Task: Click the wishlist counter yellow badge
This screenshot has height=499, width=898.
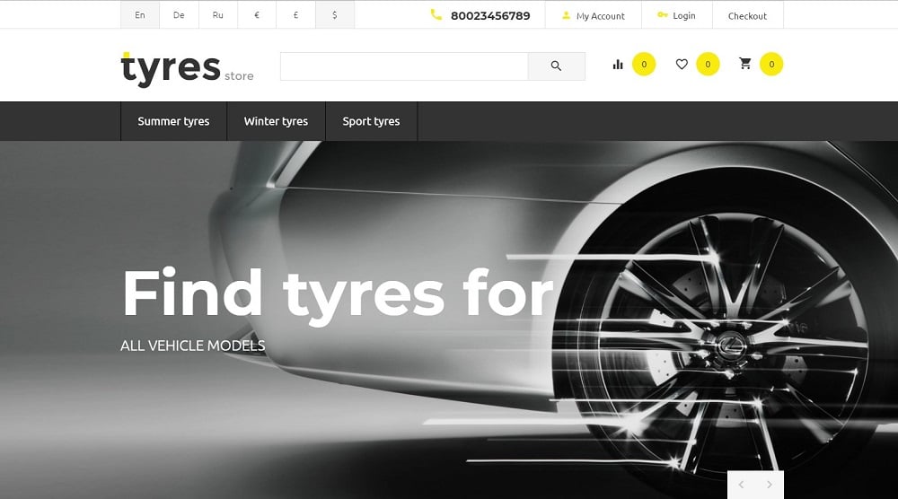Action: [708, 64]
